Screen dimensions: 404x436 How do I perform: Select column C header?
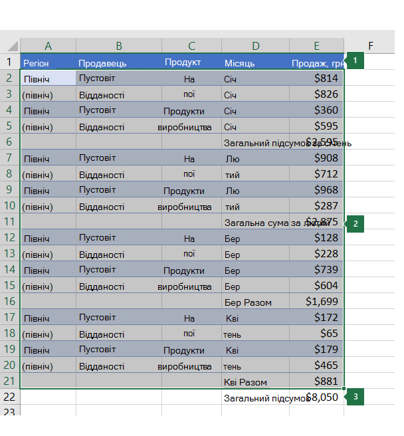click(x=191, y=46)
